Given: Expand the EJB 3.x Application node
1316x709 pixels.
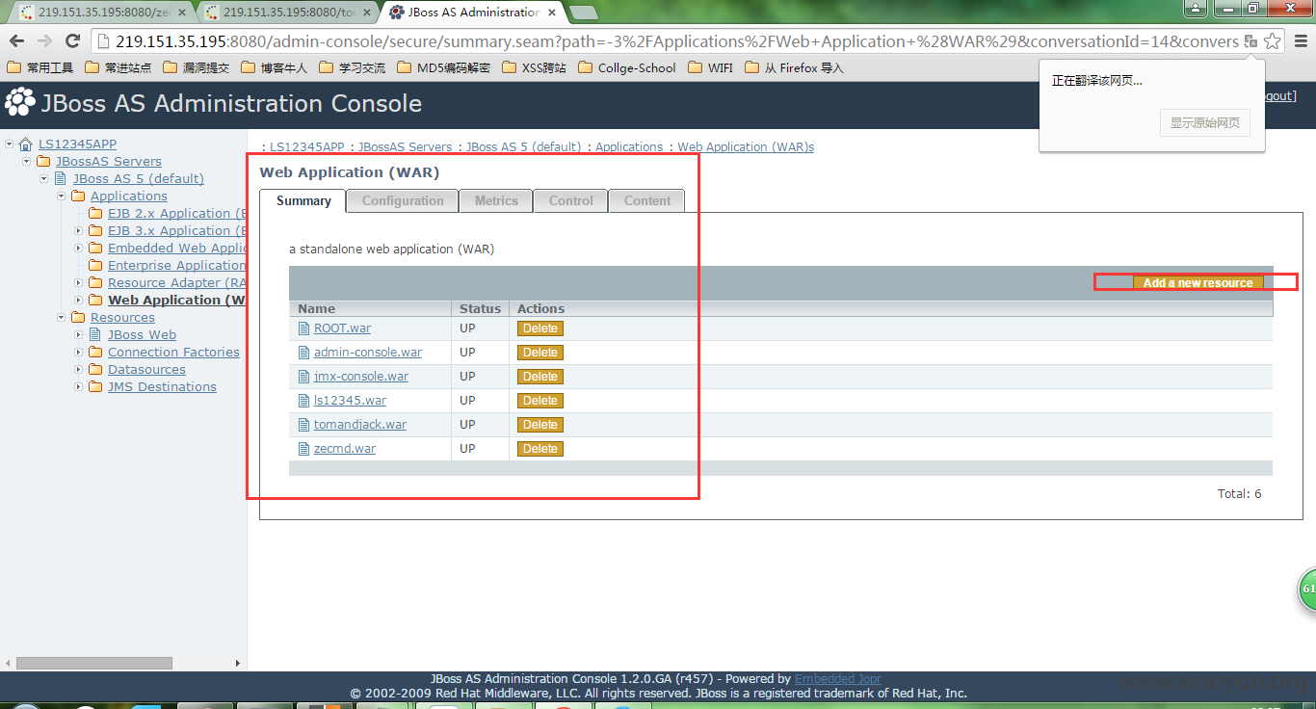Looking at the screenshot, I should tap(79, 231).
